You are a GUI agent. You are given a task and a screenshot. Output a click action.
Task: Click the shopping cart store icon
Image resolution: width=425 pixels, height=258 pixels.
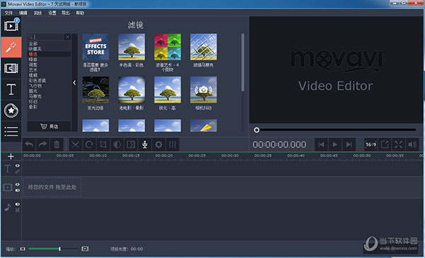[x=44, y=126]
